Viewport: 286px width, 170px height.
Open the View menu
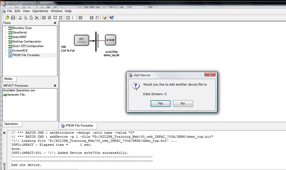tap(26, 11)
